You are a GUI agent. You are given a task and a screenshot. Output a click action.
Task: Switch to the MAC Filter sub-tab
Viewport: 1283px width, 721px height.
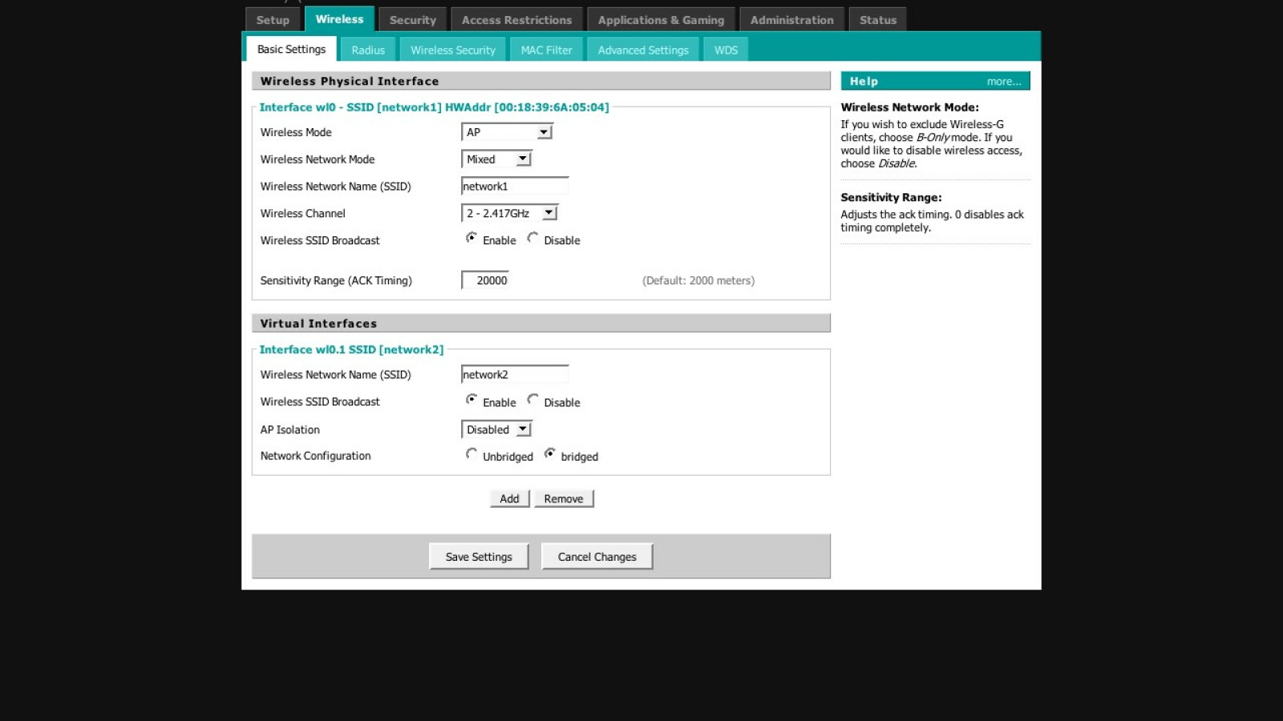tap(546, 50)
